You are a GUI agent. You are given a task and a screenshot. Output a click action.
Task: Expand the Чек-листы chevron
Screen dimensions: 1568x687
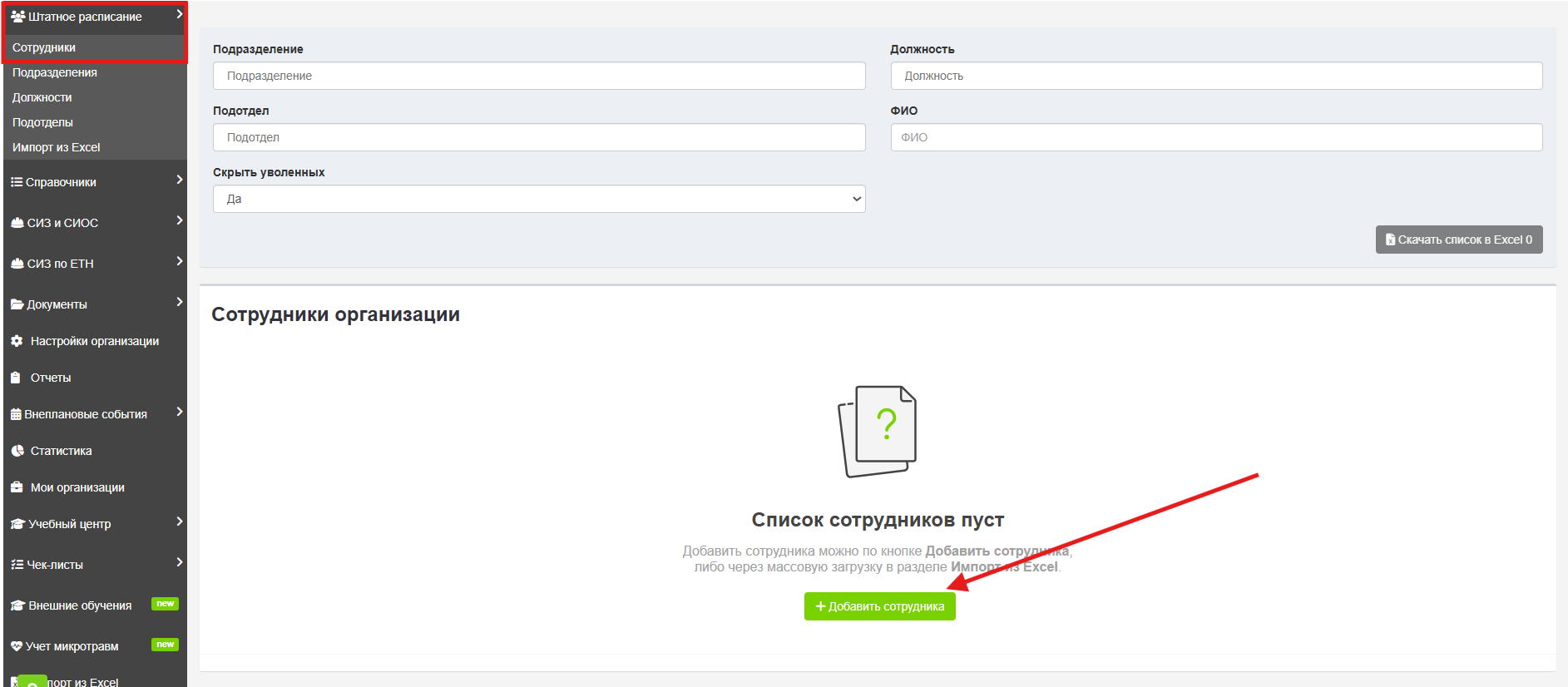[x=179, y=562]
